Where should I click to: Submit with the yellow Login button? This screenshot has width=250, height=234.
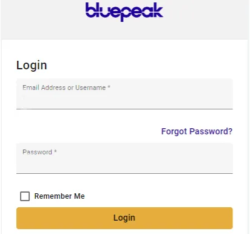124,218
